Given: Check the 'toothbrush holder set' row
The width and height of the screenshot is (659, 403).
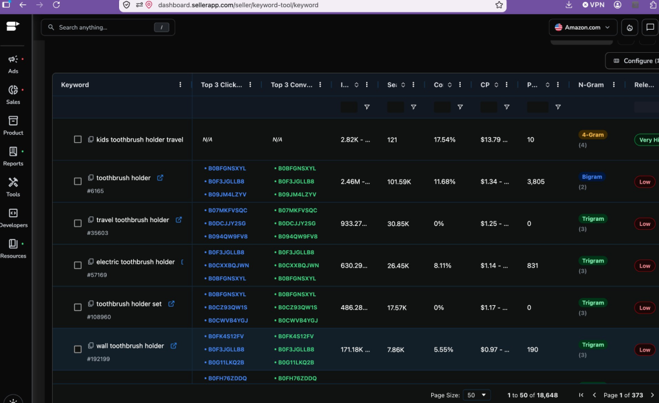Looking at the screenshot, I should (x=78, y=308).
